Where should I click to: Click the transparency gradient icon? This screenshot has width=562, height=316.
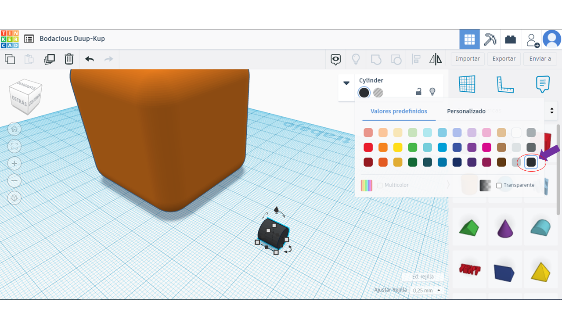point(485,186)
